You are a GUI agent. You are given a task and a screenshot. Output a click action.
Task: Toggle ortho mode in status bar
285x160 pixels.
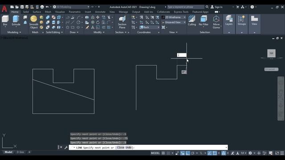coord(188,153)
